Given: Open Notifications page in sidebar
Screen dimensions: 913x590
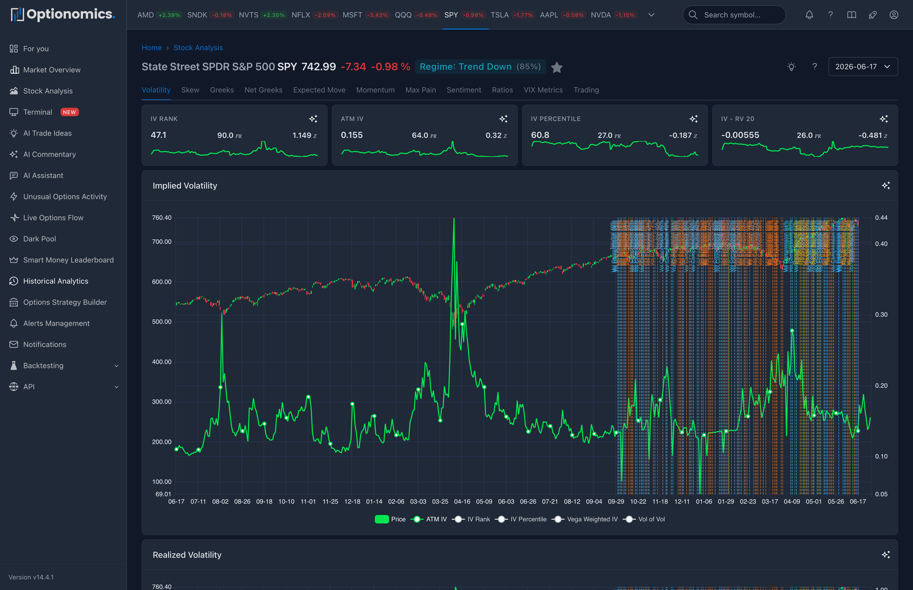Looking at the screenshot, I should point(63,344).
